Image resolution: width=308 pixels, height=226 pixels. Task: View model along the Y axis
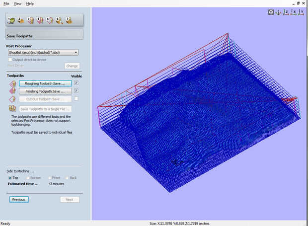tap(301, 12)
